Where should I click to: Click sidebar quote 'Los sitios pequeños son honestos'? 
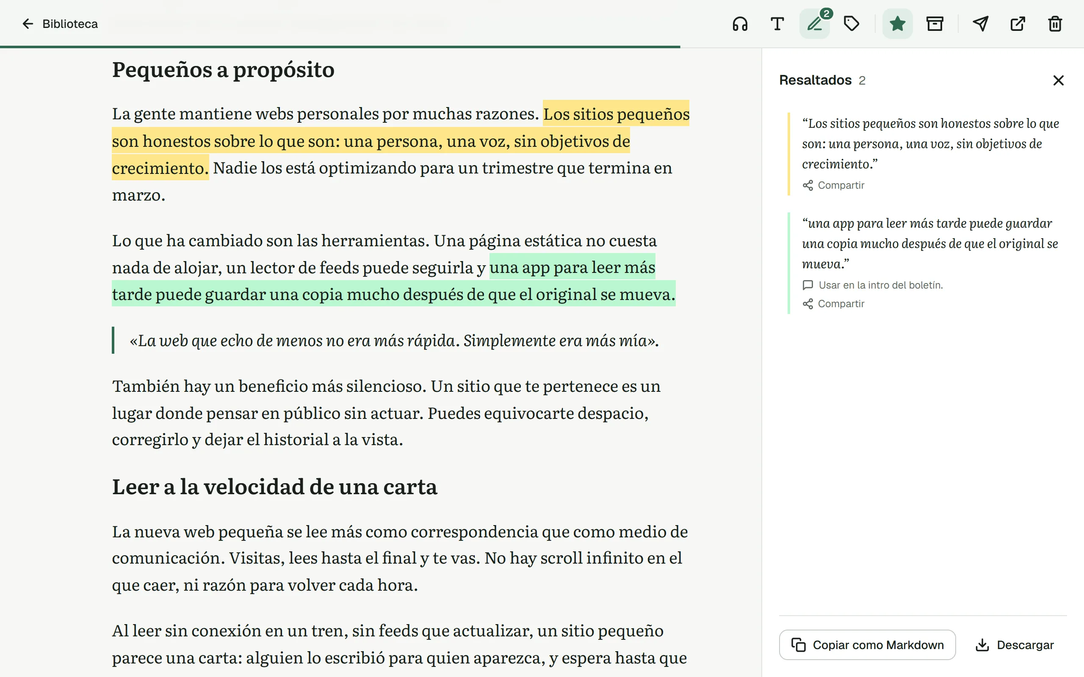point(930,144)
